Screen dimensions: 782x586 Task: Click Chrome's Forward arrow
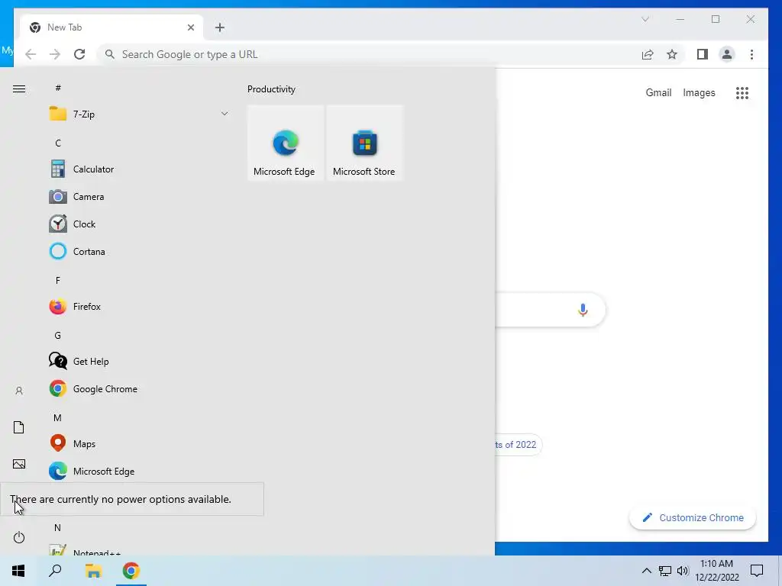pos(55,54)
